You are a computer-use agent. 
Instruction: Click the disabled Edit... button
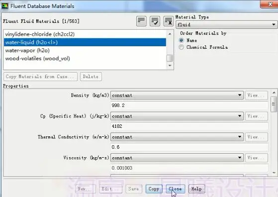tap(110, 189)
